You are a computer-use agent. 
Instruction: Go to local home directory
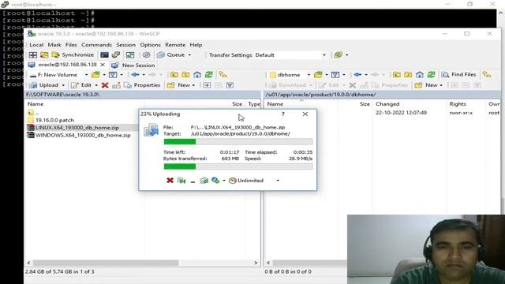[197, 75]
